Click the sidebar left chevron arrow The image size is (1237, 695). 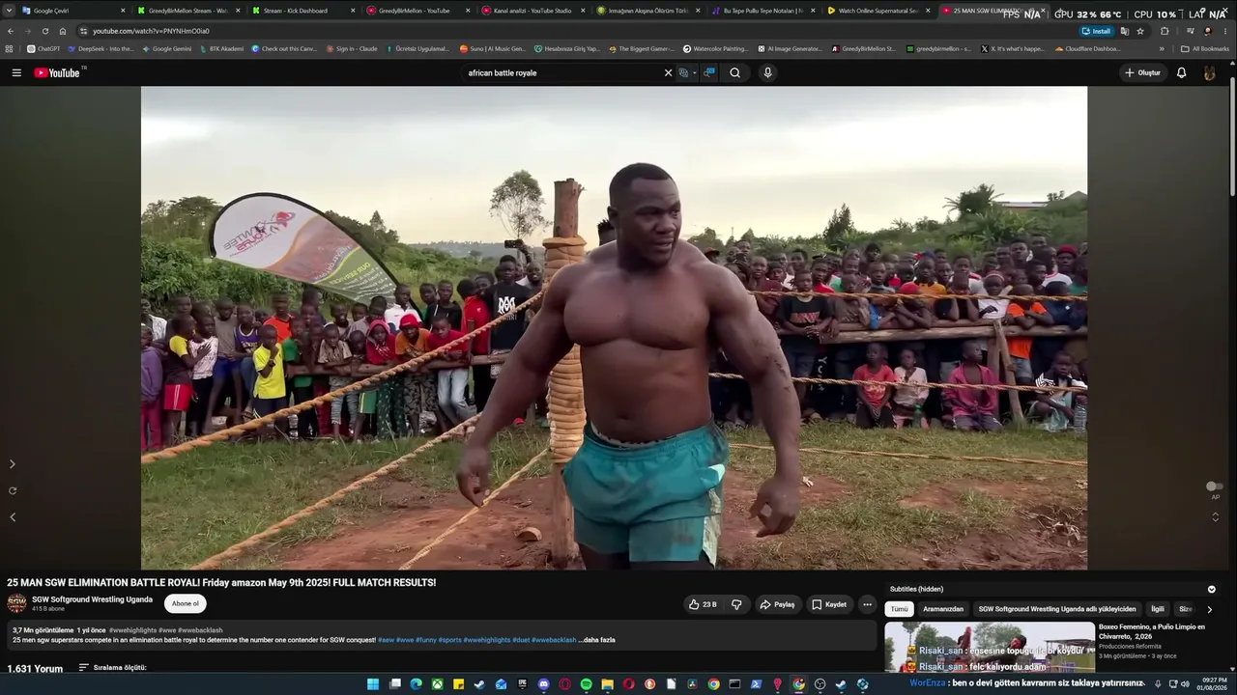[x=13, y=517]
